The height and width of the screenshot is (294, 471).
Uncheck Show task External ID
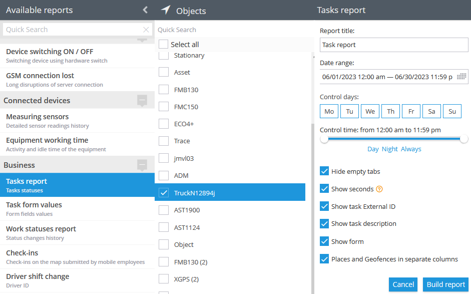pos(324,206)
